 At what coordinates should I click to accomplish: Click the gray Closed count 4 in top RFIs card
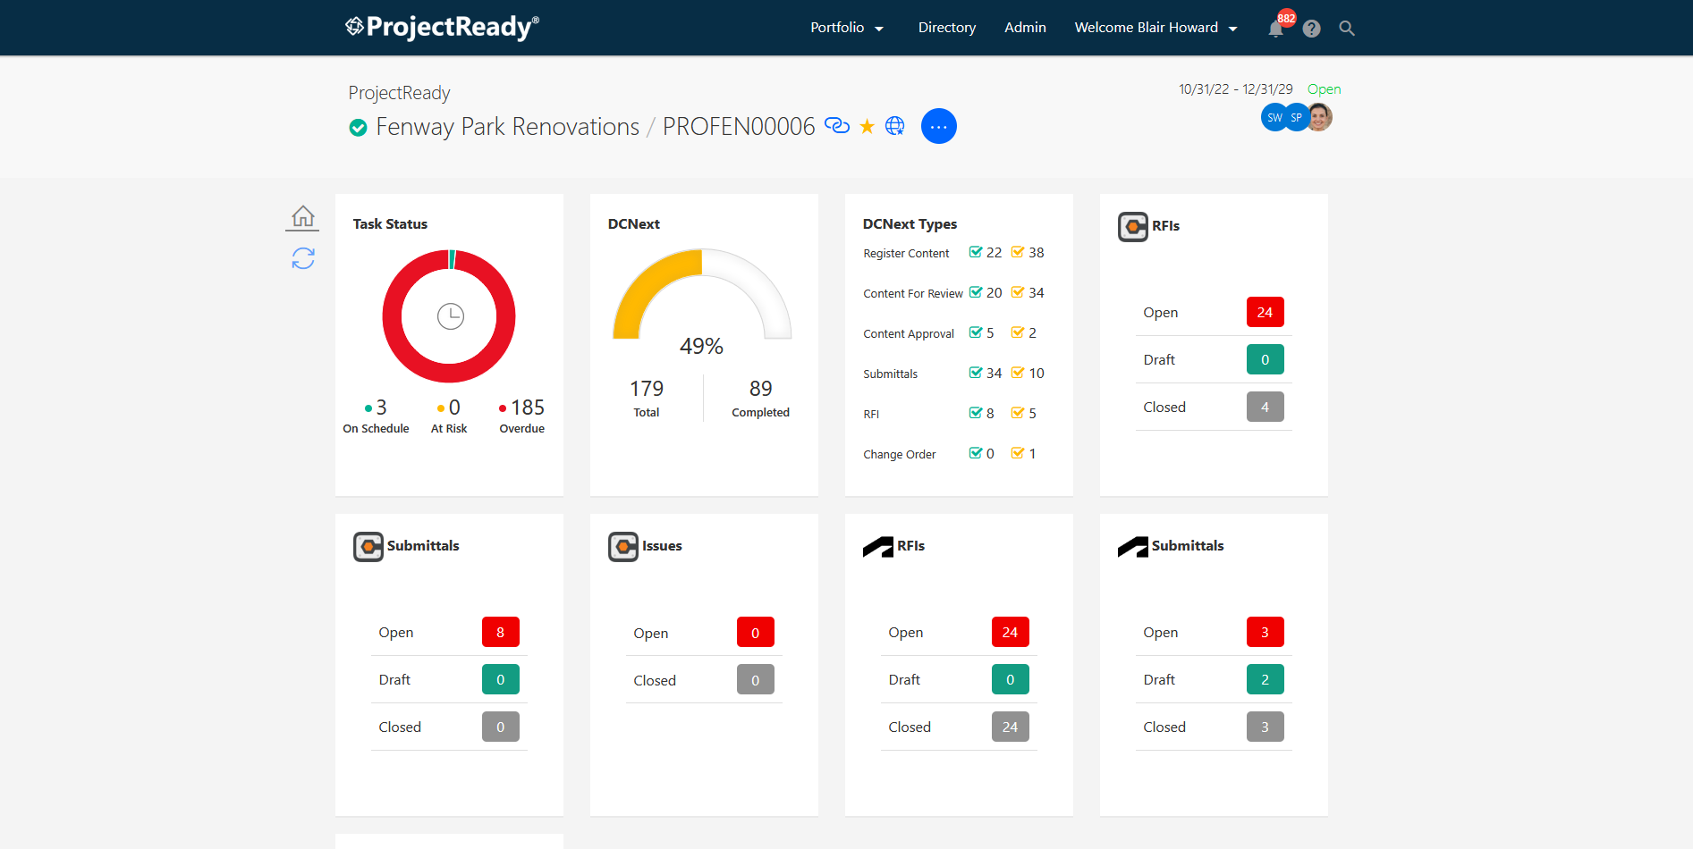1266,407
